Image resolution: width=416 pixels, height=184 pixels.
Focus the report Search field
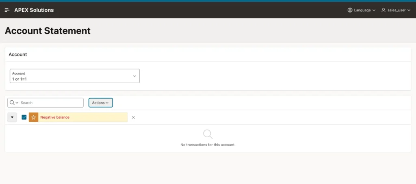pyautogui.click(x=51, y=103)
